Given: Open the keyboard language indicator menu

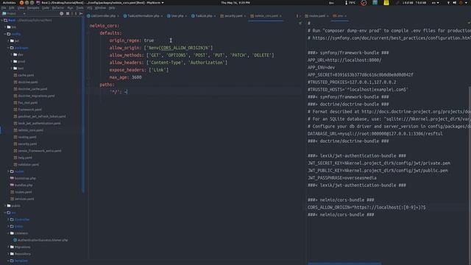Looking at the screenshot, I should click(x=435, y=3).
